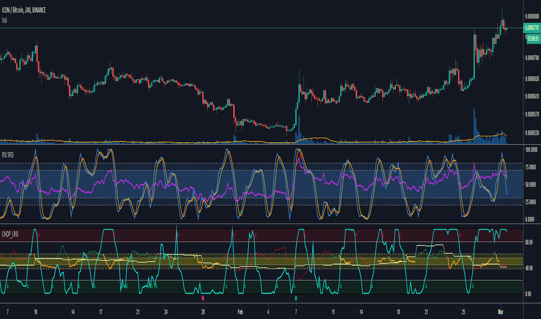Click the 80.00 CHOP scale value
Image resolution: width=541 pixels, height=319 pixels.
coord(529,242)
